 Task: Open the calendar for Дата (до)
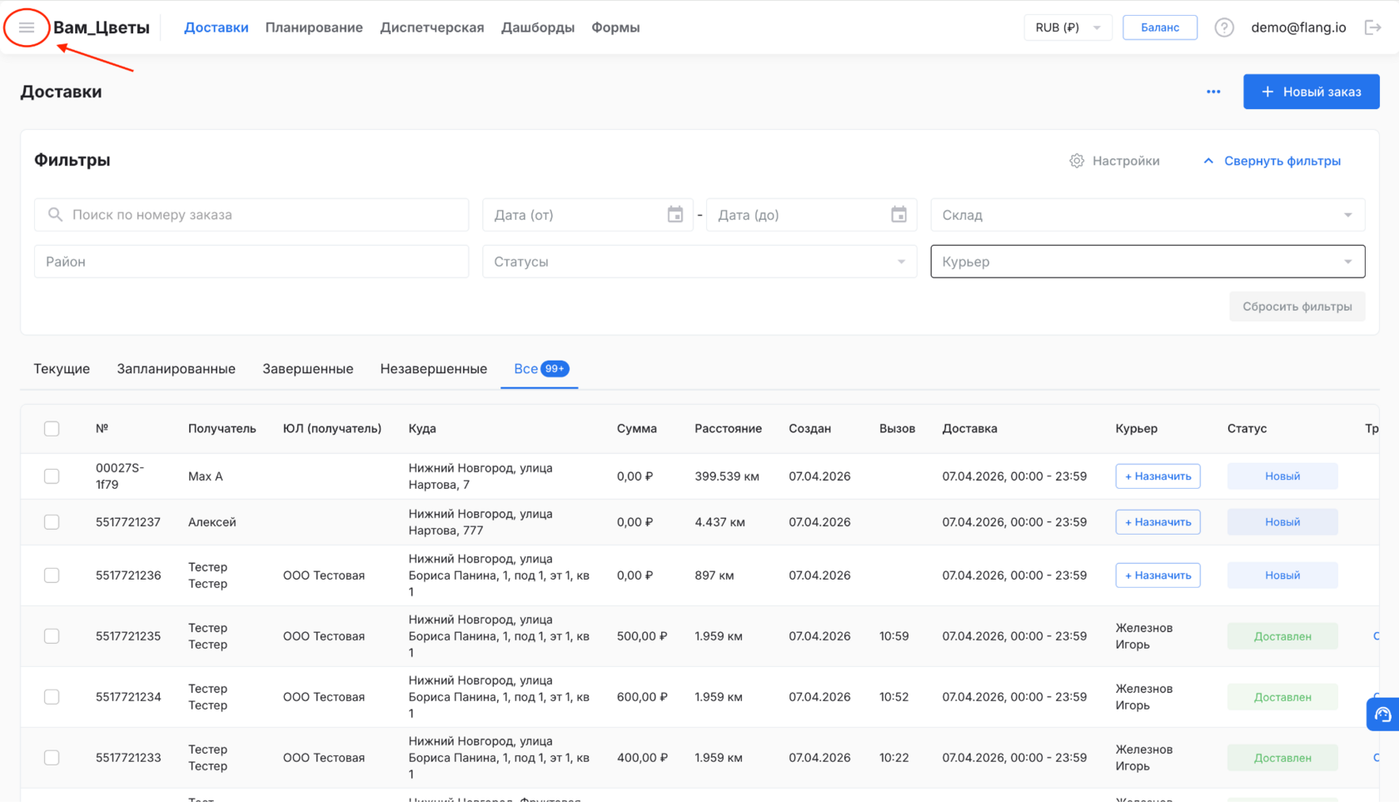(x=899, y=215)
